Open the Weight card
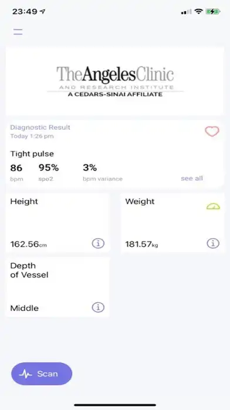The height and width of the screenshot is (410, 230). 172,223
